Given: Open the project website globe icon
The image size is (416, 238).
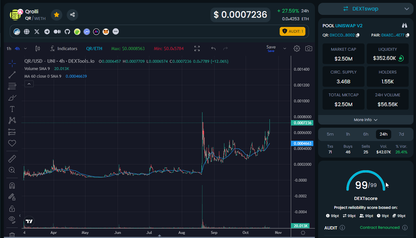Looking at the screenshot, I should [27, 31].
